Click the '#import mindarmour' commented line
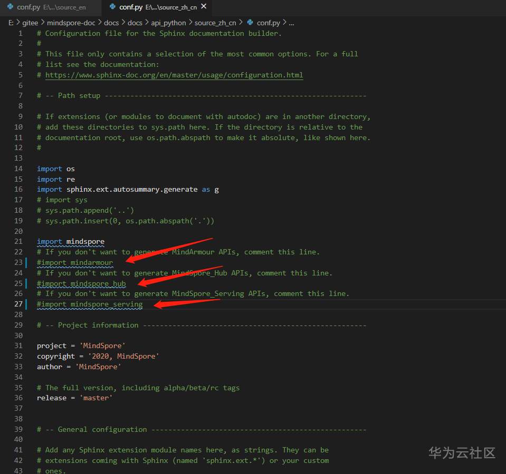 pyautogui.click(x=75, y=263)
